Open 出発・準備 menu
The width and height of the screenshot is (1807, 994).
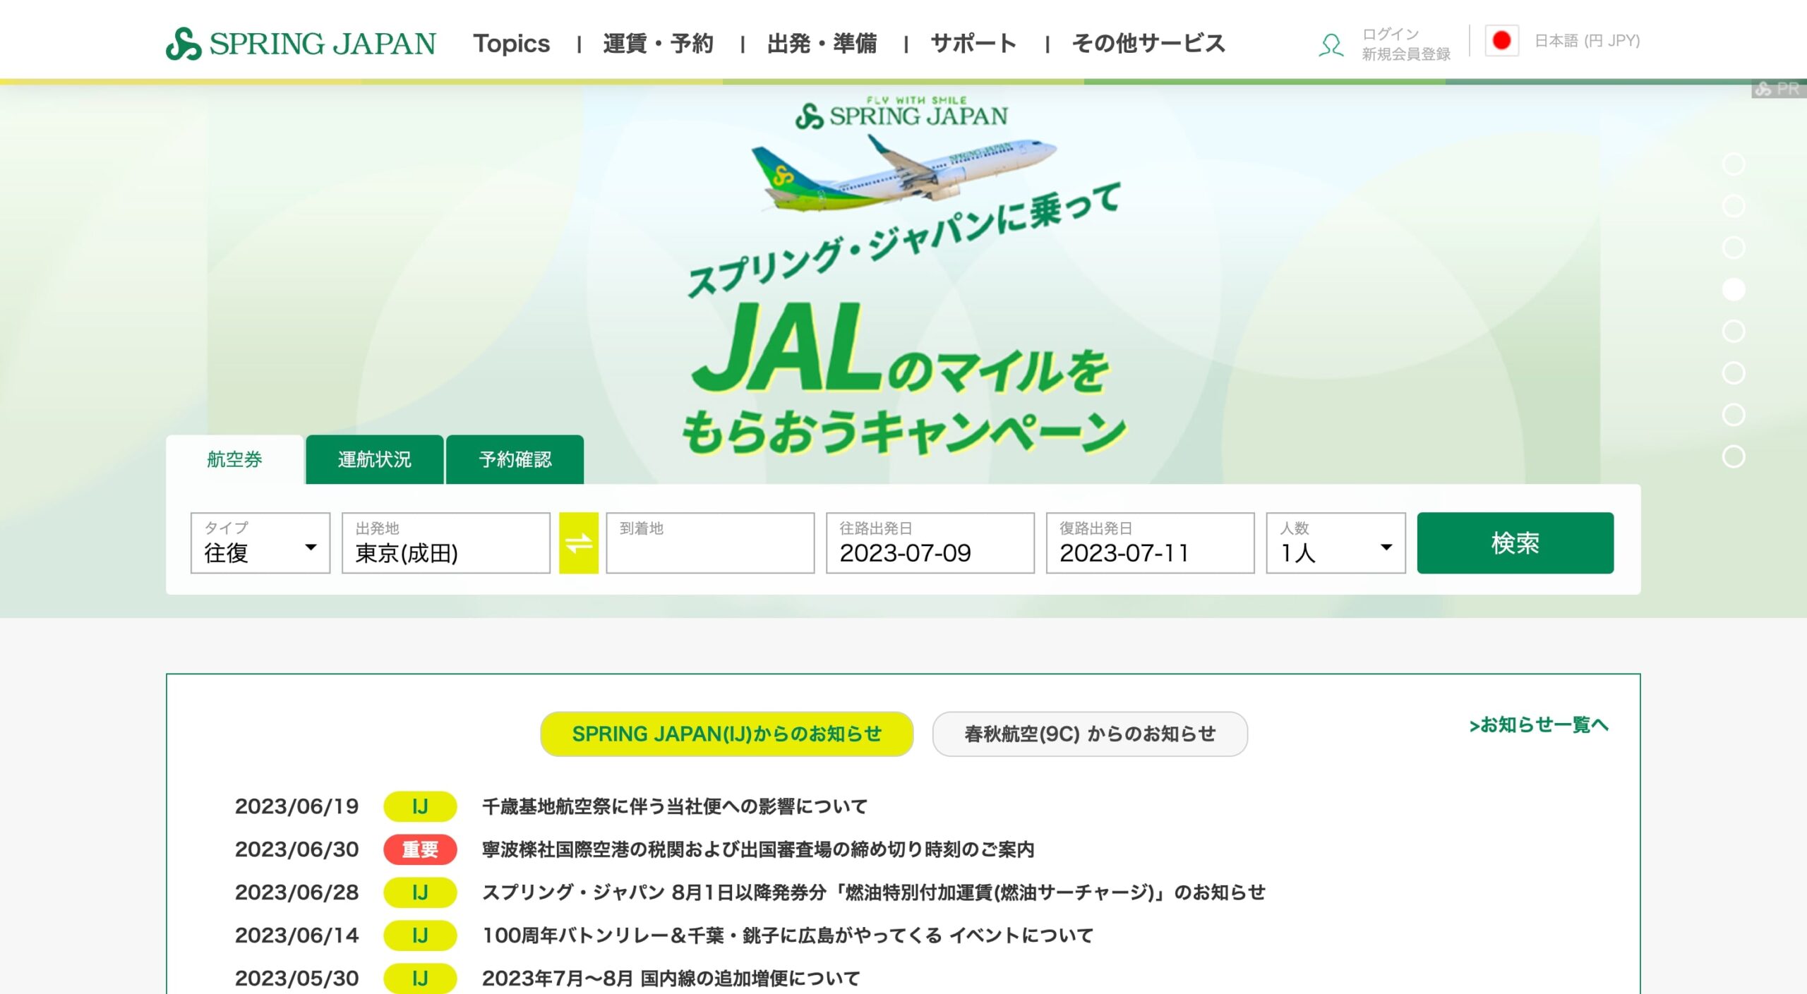pos(822,44)
